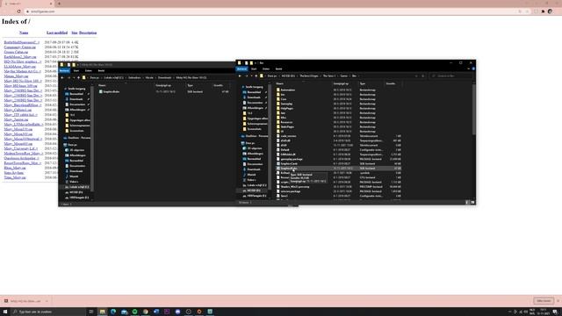The width and height of the screenshot is (562, 316).
Task: Select the highlighted GraphicsRules file in the Bin window
Action: pos(338,168)
